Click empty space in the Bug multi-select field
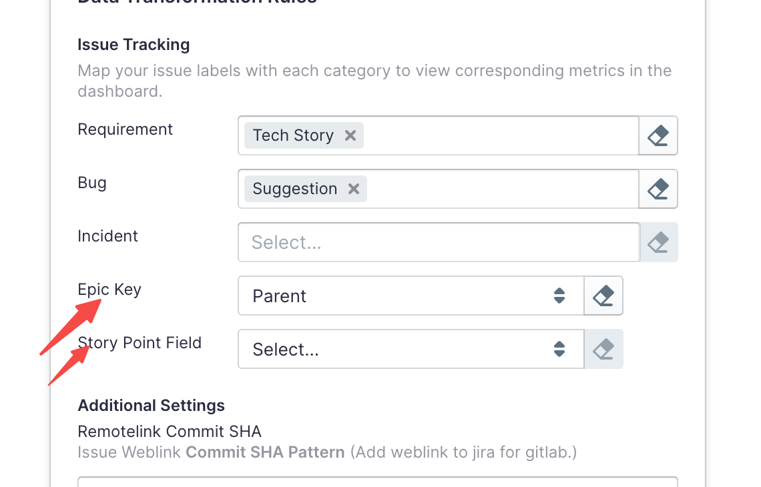This screenshot has height=487, width=761. coord(501,189)
